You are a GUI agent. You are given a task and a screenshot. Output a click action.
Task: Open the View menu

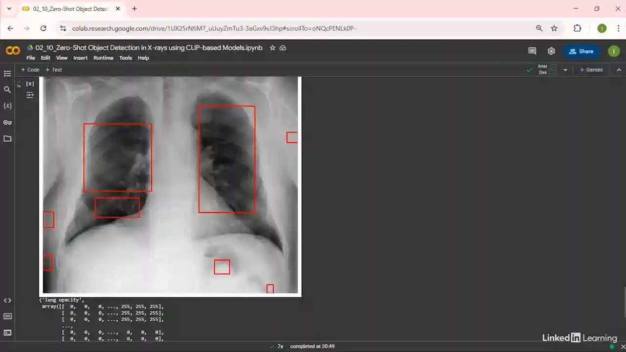coord(62,58)
